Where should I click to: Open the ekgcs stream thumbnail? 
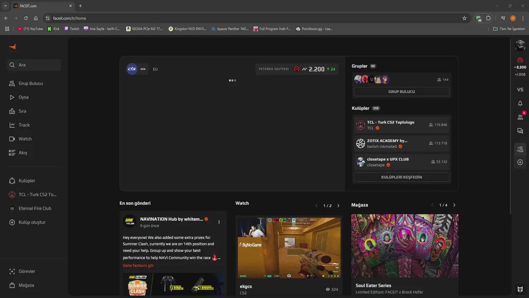(289, 248)
